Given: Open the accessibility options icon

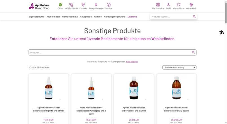Looking at the screenshot, I should [222, 32].
